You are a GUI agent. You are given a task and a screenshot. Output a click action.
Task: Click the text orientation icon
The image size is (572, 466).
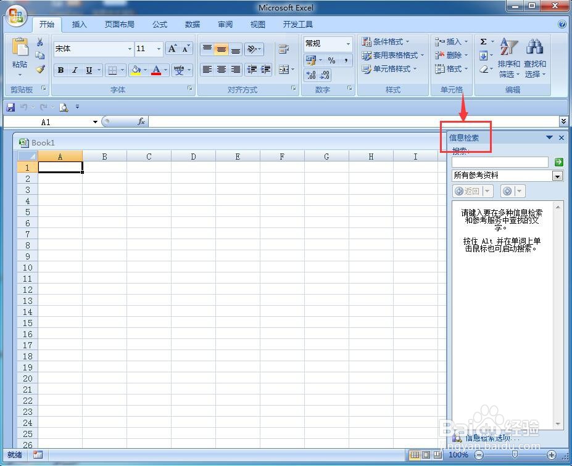click(x=252, y=49)
